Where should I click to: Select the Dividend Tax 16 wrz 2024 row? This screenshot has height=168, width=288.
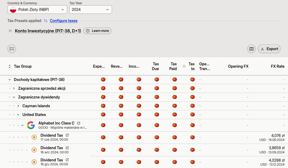144,150
